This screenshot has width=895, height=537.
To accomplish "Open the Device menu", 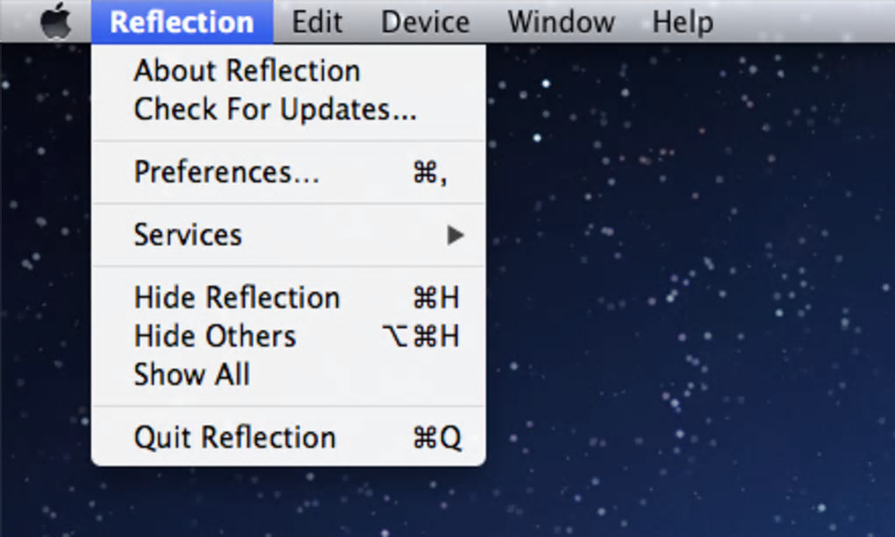I will [426, 21].
